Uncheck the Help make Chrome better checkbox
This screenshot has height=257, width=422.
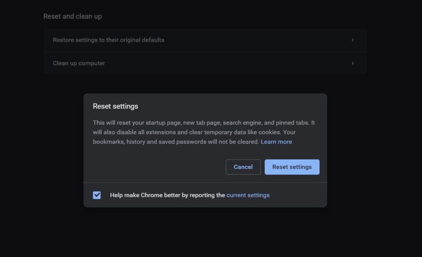click(96, 195)
